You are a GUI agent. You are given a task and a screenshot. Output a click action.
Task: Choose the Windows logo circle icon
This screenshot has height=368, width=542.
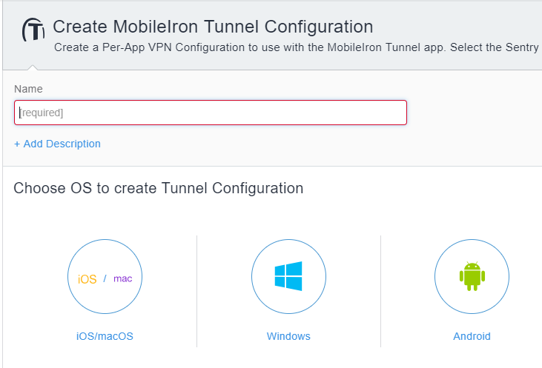coord(288,276)
